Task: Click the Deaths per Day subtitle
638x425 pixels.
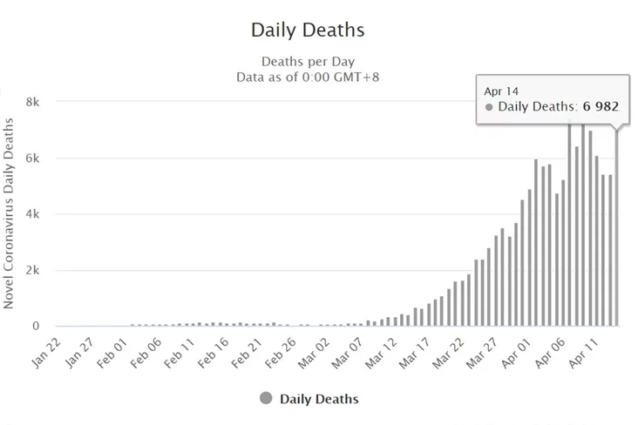Action: pyautogui.click(x=308, y=61)
